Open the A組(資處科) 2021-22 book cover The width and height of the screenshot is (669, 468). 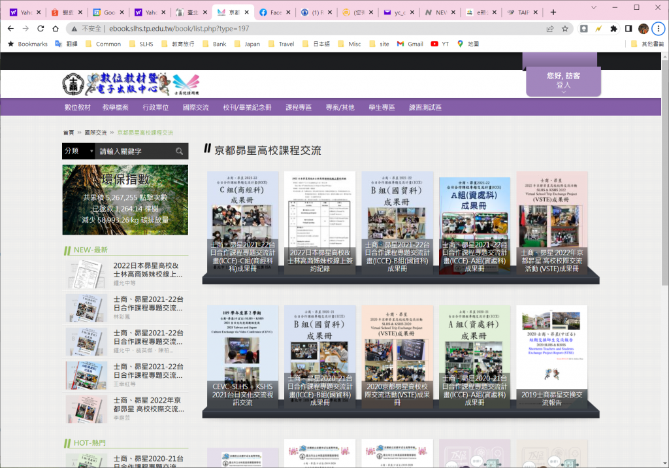tap(474, 226)
